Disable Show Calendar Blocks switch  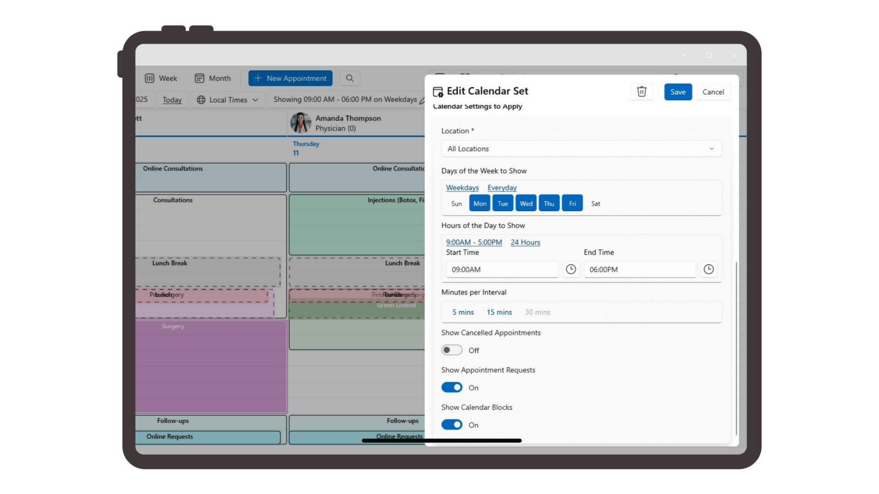(451, 425)
